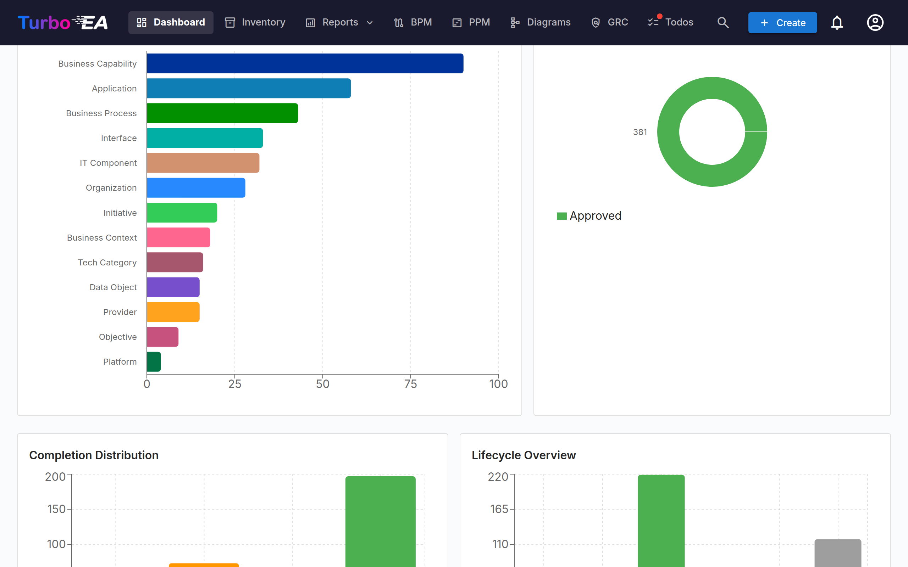Click the Approved legend label

[596, 215]
